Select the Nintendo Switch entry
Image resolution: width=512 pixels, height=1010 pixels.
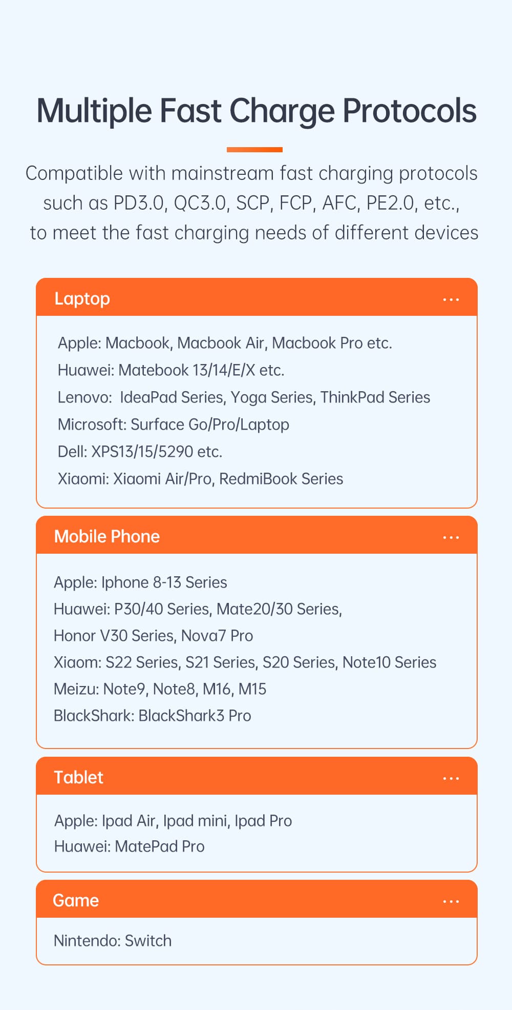pos(113,941)
